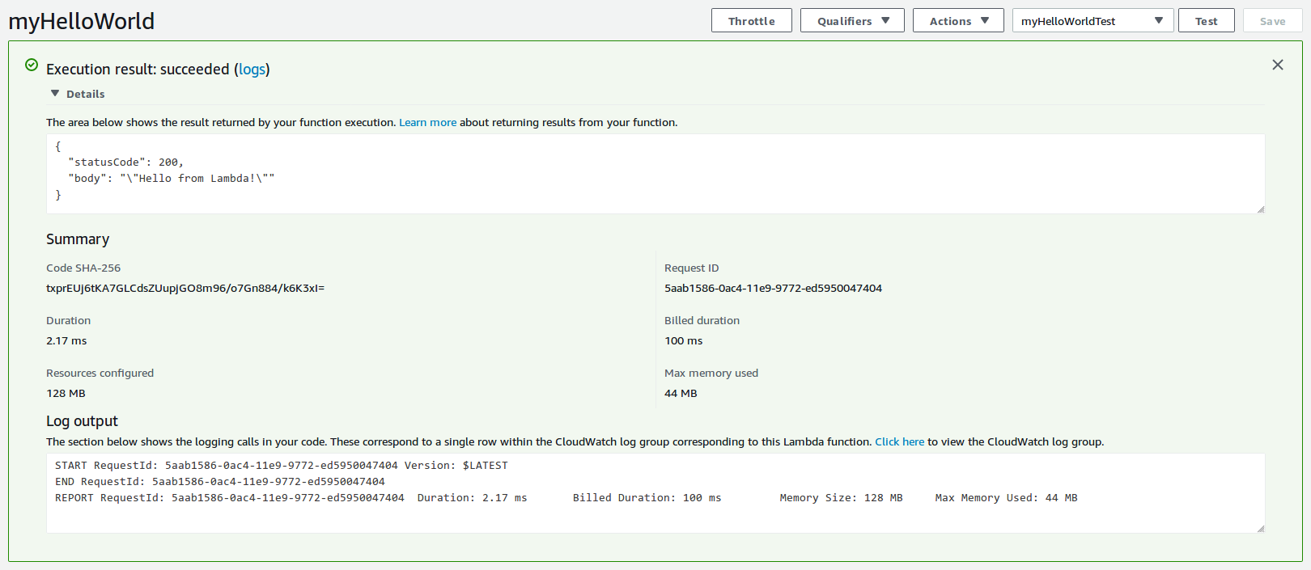This screenshot has height=570, width=1311.
Task: Click the Billed duration 100 ms value
Action: [x=683, y=341]
